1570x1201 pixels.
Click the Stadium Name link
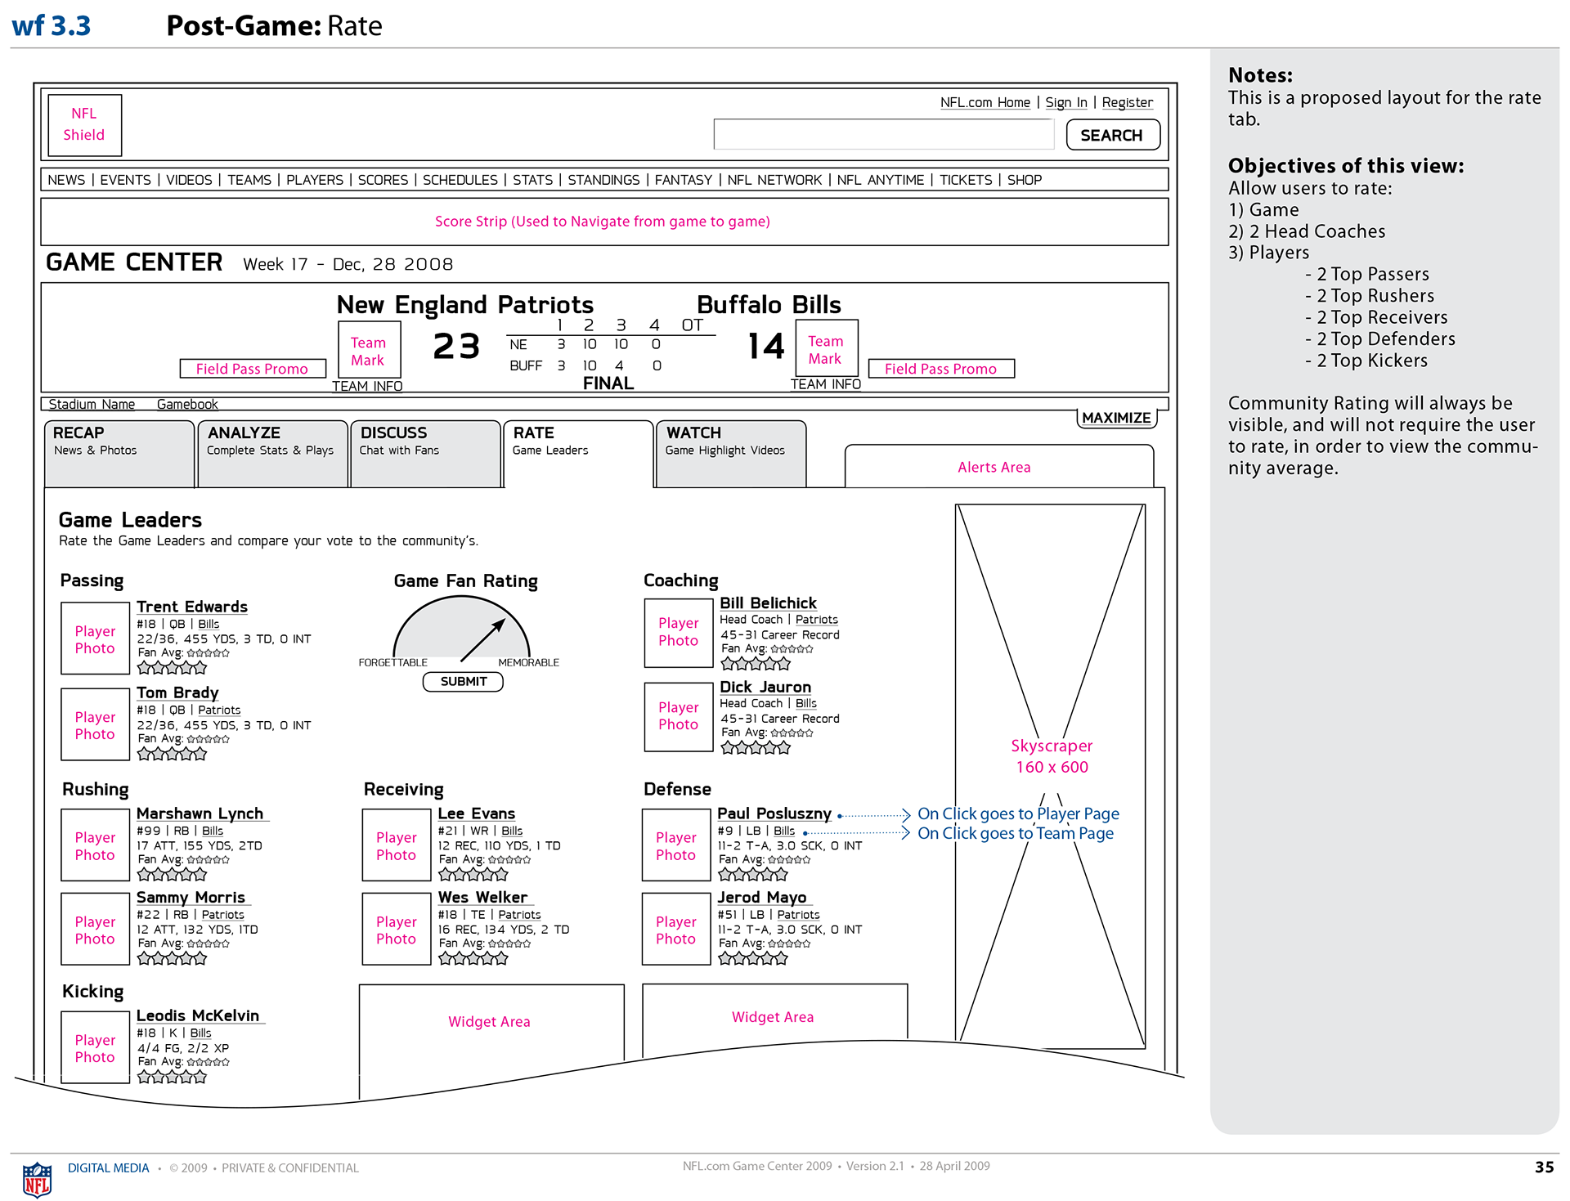pos(92,404)
